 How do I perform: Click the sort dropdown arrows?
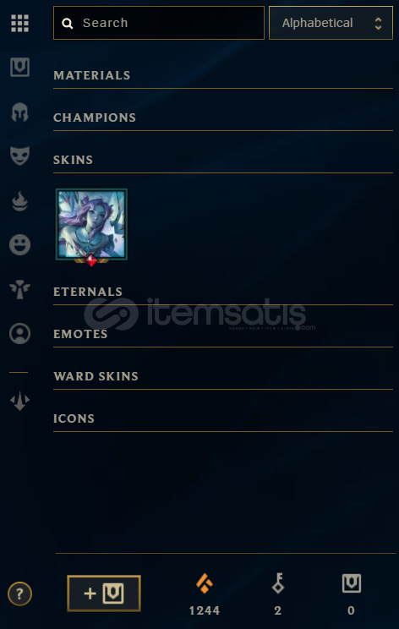378,23
